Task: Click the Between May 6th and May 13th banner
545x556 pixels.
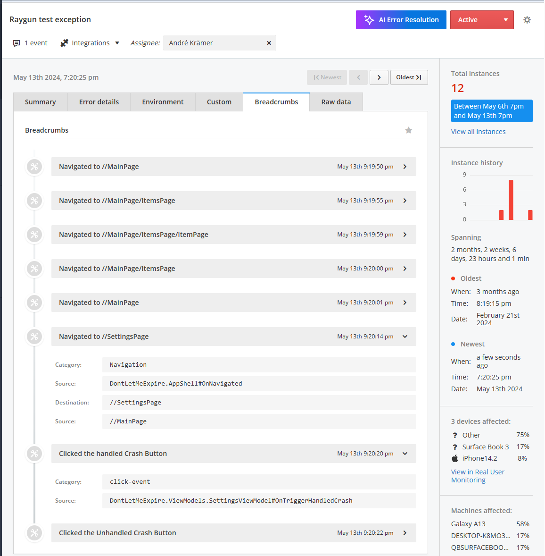Action: [491, 111]
